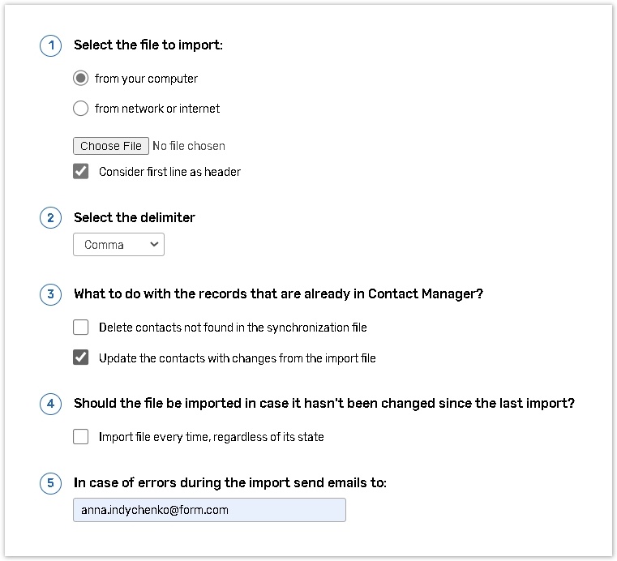Image resolution: width=617 pixels, height=561 pixels.
Task: Select the "from network or internet" radio button
Action: click(81, 109)
